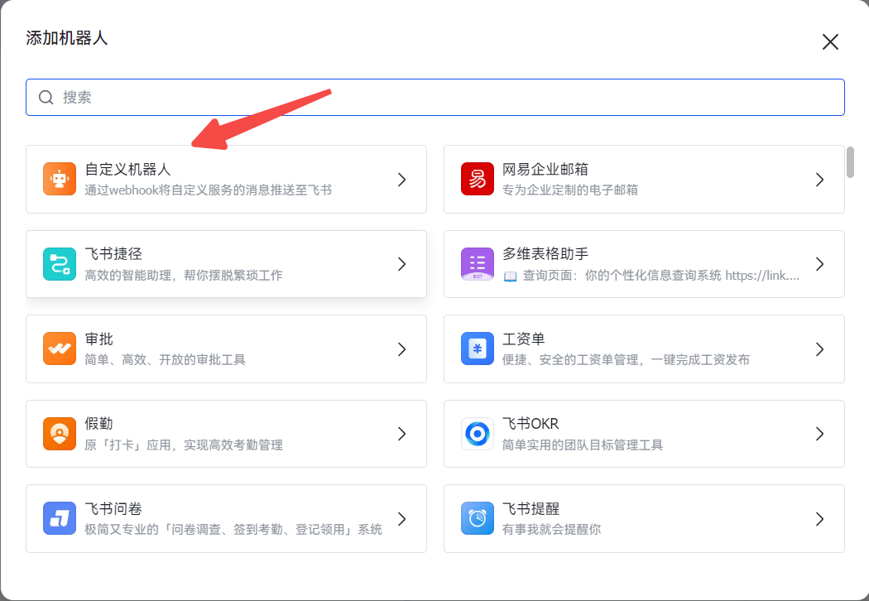This screenshot has height=601, width=869.
Task: Click the vertical scrollbar thumb
Action: pos(850,162)
